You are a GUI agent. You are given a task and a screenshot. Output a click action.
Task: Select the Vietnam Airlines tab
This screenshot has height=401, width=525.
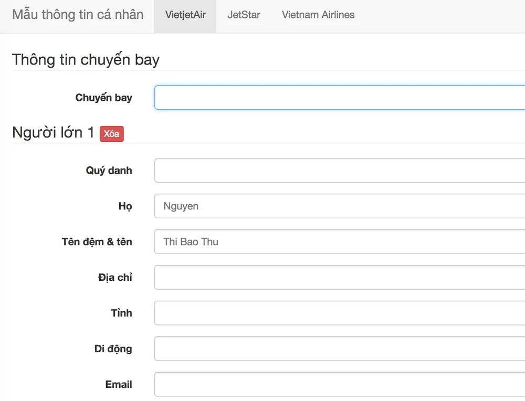tap(318, 15)
